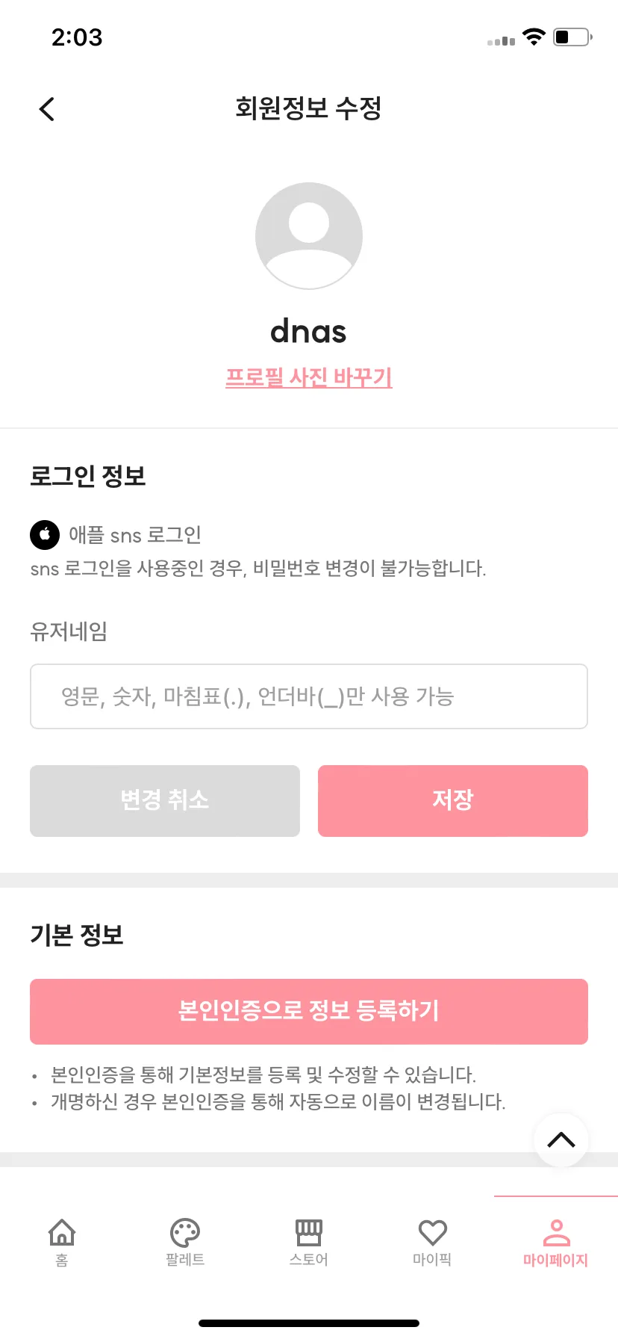The width and height of the screenshot is (618, 1339).
Task: Open the 프로필 사진 바꾸기 link
Action: [x=309, y=377]
